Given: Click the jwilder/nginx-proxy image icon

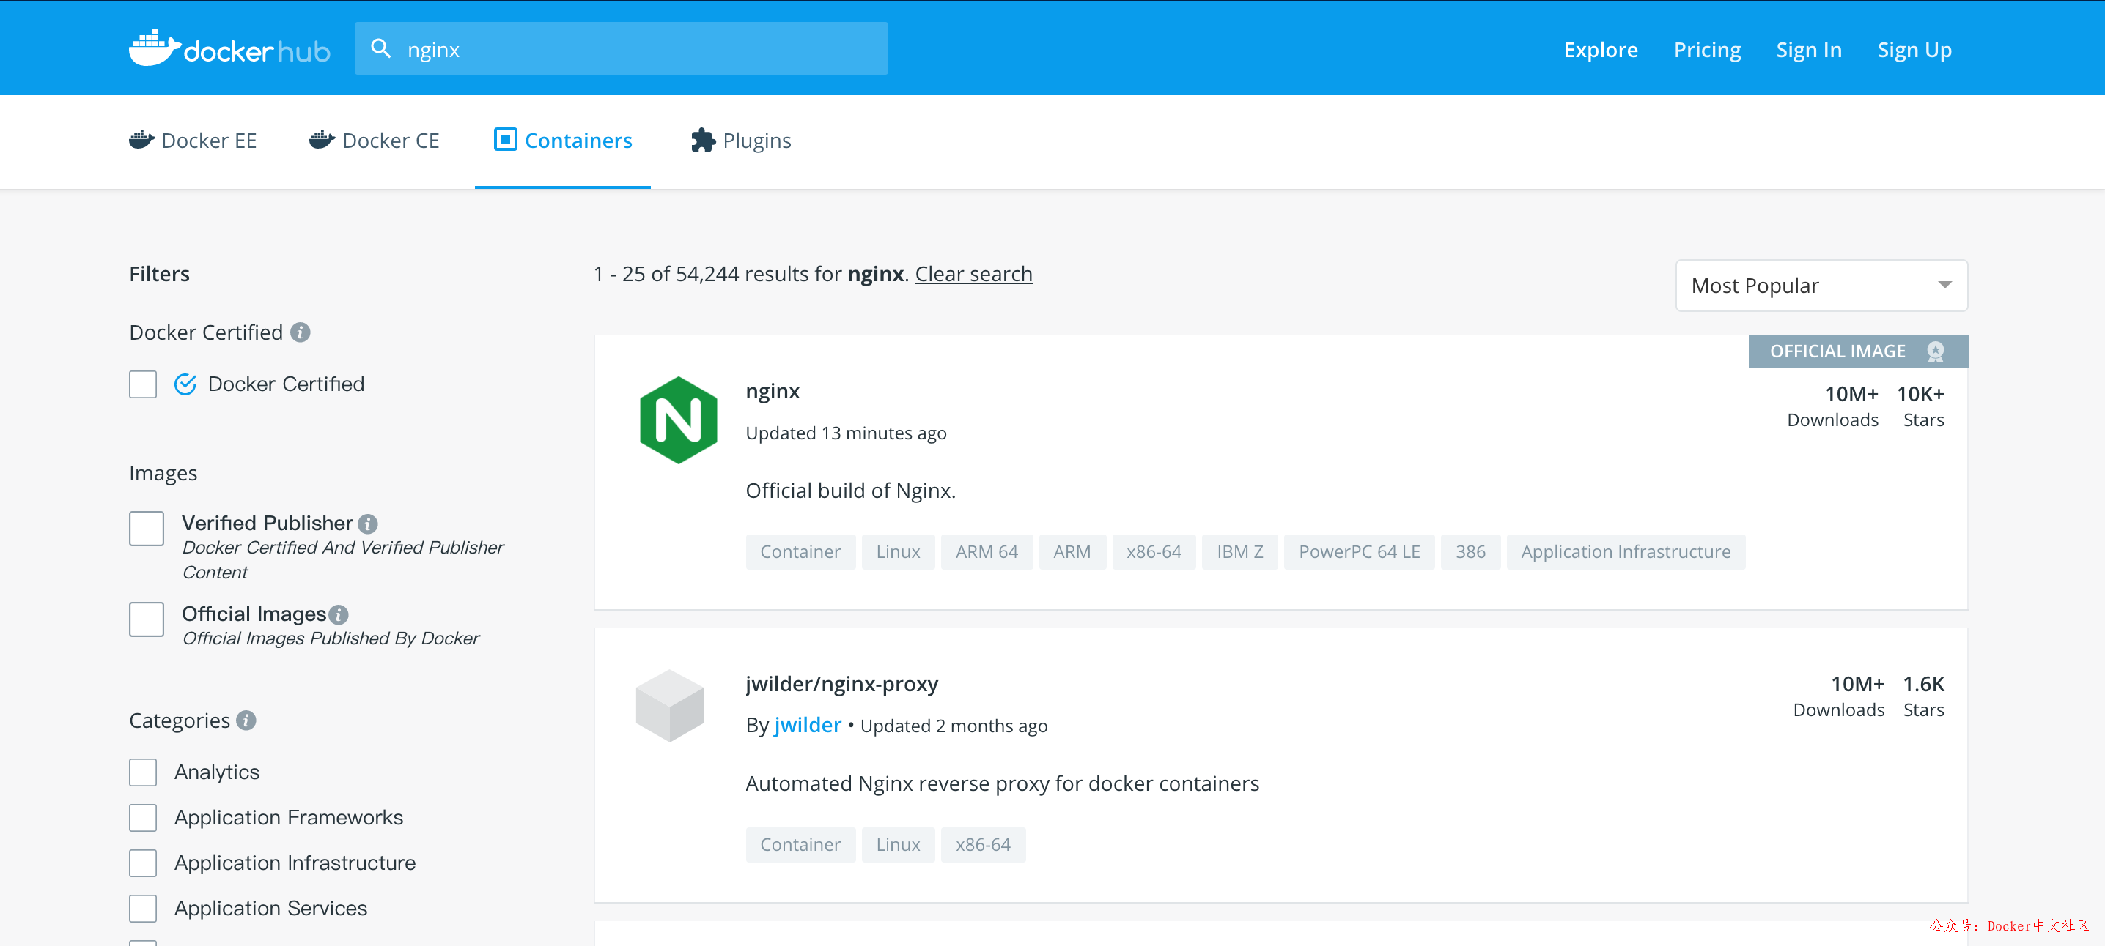Looking at the screenshot, I should click(x=671, y=704).
